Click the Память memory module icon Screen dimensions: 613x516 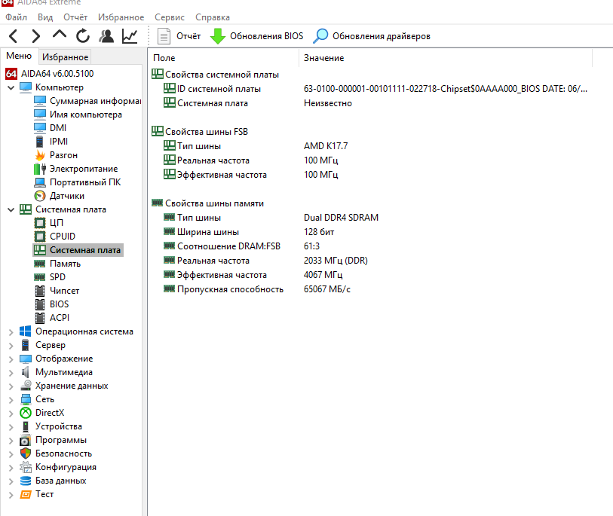click(x=40, y=264)
